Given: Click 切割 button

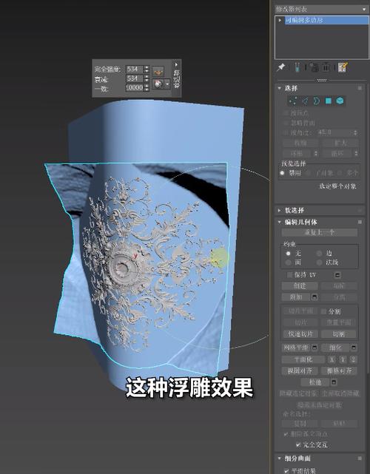Looking at the screenshot, I should (x=339, y=334).
